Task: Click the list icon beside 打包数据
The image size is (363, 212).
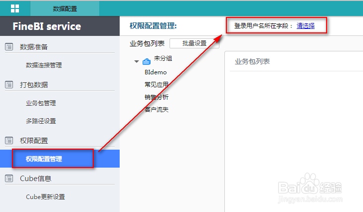Action: (9, 85)
